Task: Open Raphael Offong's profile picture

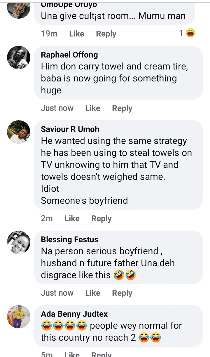Action: pos(19,58)
